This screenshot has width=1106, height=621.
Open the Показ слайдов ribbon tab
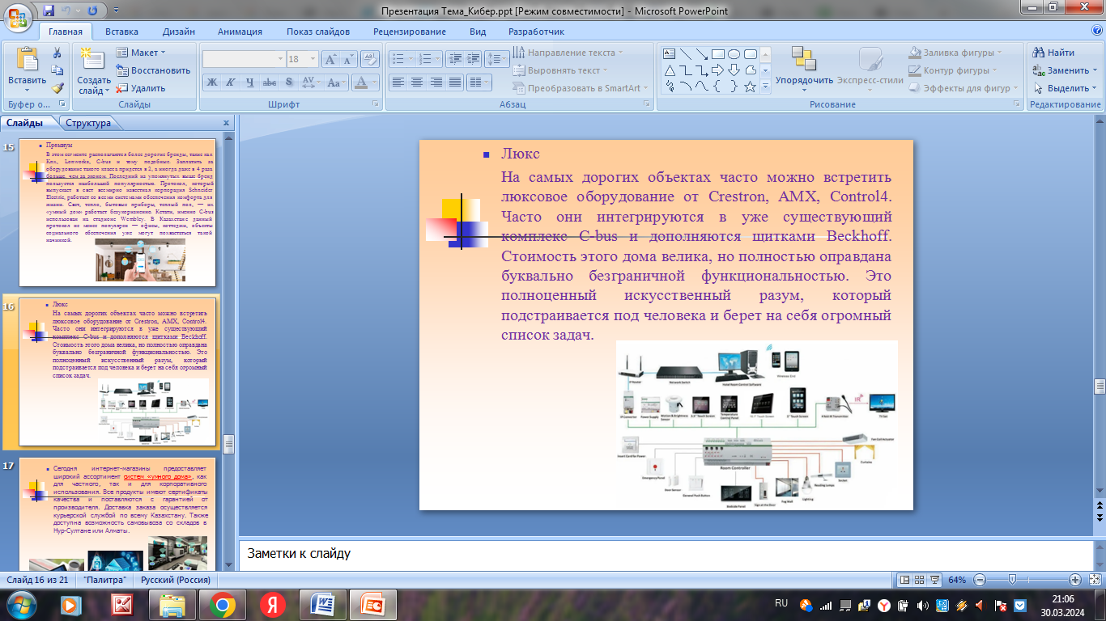point(318,32)
